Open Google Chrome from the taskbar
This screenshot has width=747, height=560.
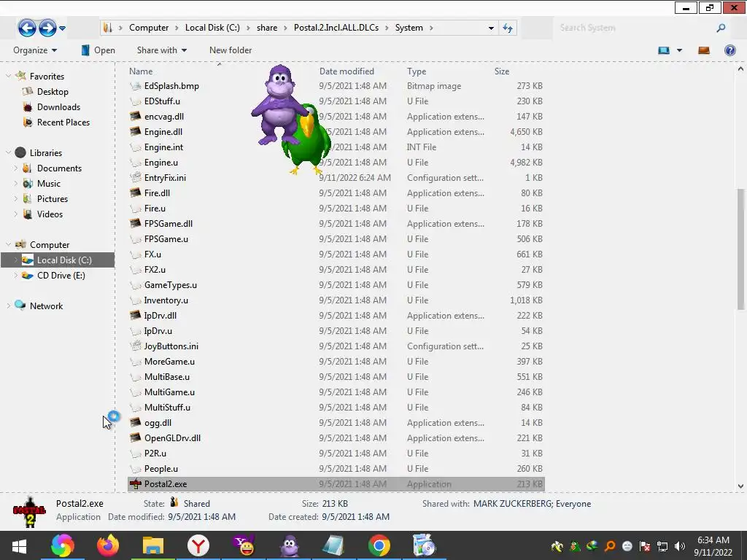[379, 545]
